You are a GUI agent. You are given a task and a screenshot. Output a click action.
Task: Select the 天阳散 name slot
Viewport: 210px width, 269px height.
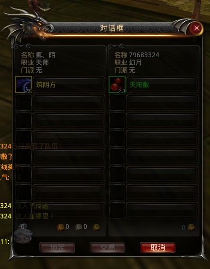click(x=162, y=85)
